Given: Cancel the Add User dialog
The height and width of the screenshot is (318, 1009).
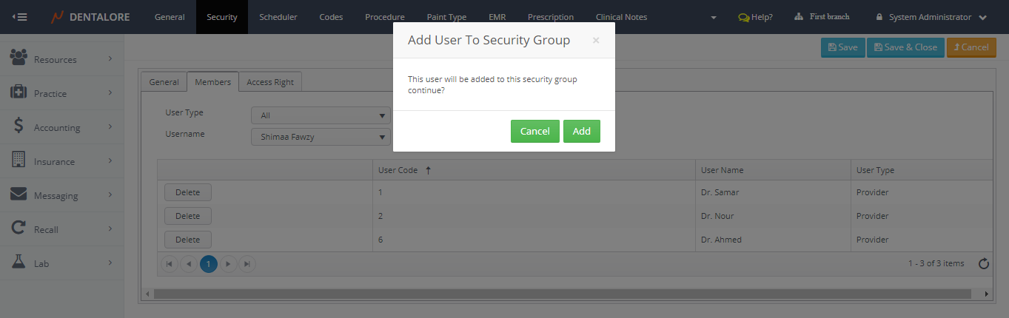Looking at the screenshot, I should point(534,131).
